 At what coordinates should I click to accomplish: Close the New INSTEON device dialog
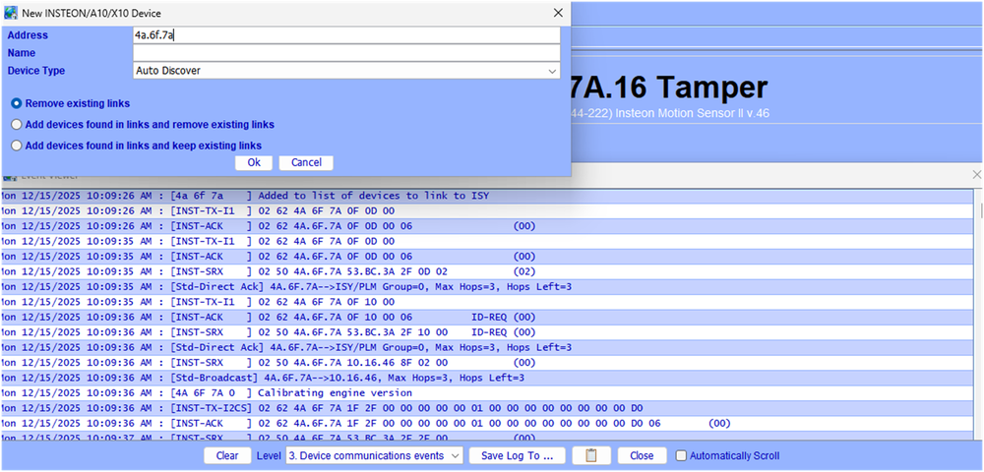558,13
